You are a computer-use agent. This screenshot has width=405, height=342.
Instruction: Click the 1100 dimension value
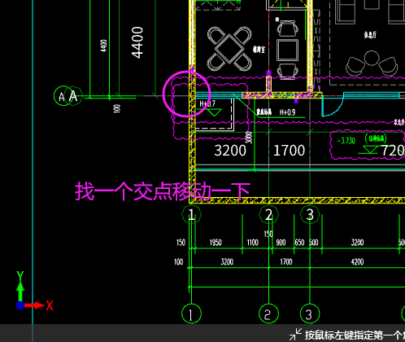click(x=252, y=243)
